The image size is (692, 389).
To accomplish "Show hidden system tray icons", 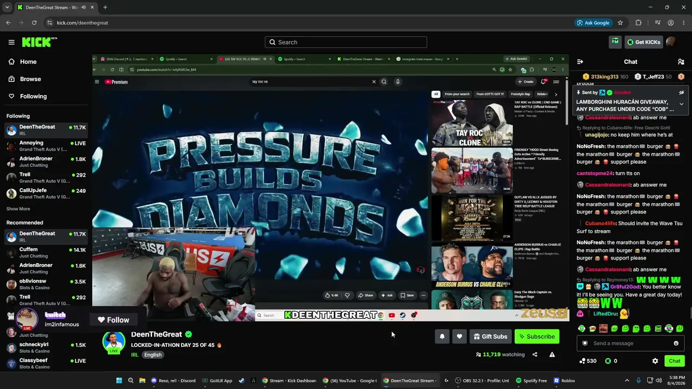I will pos(627,380).
